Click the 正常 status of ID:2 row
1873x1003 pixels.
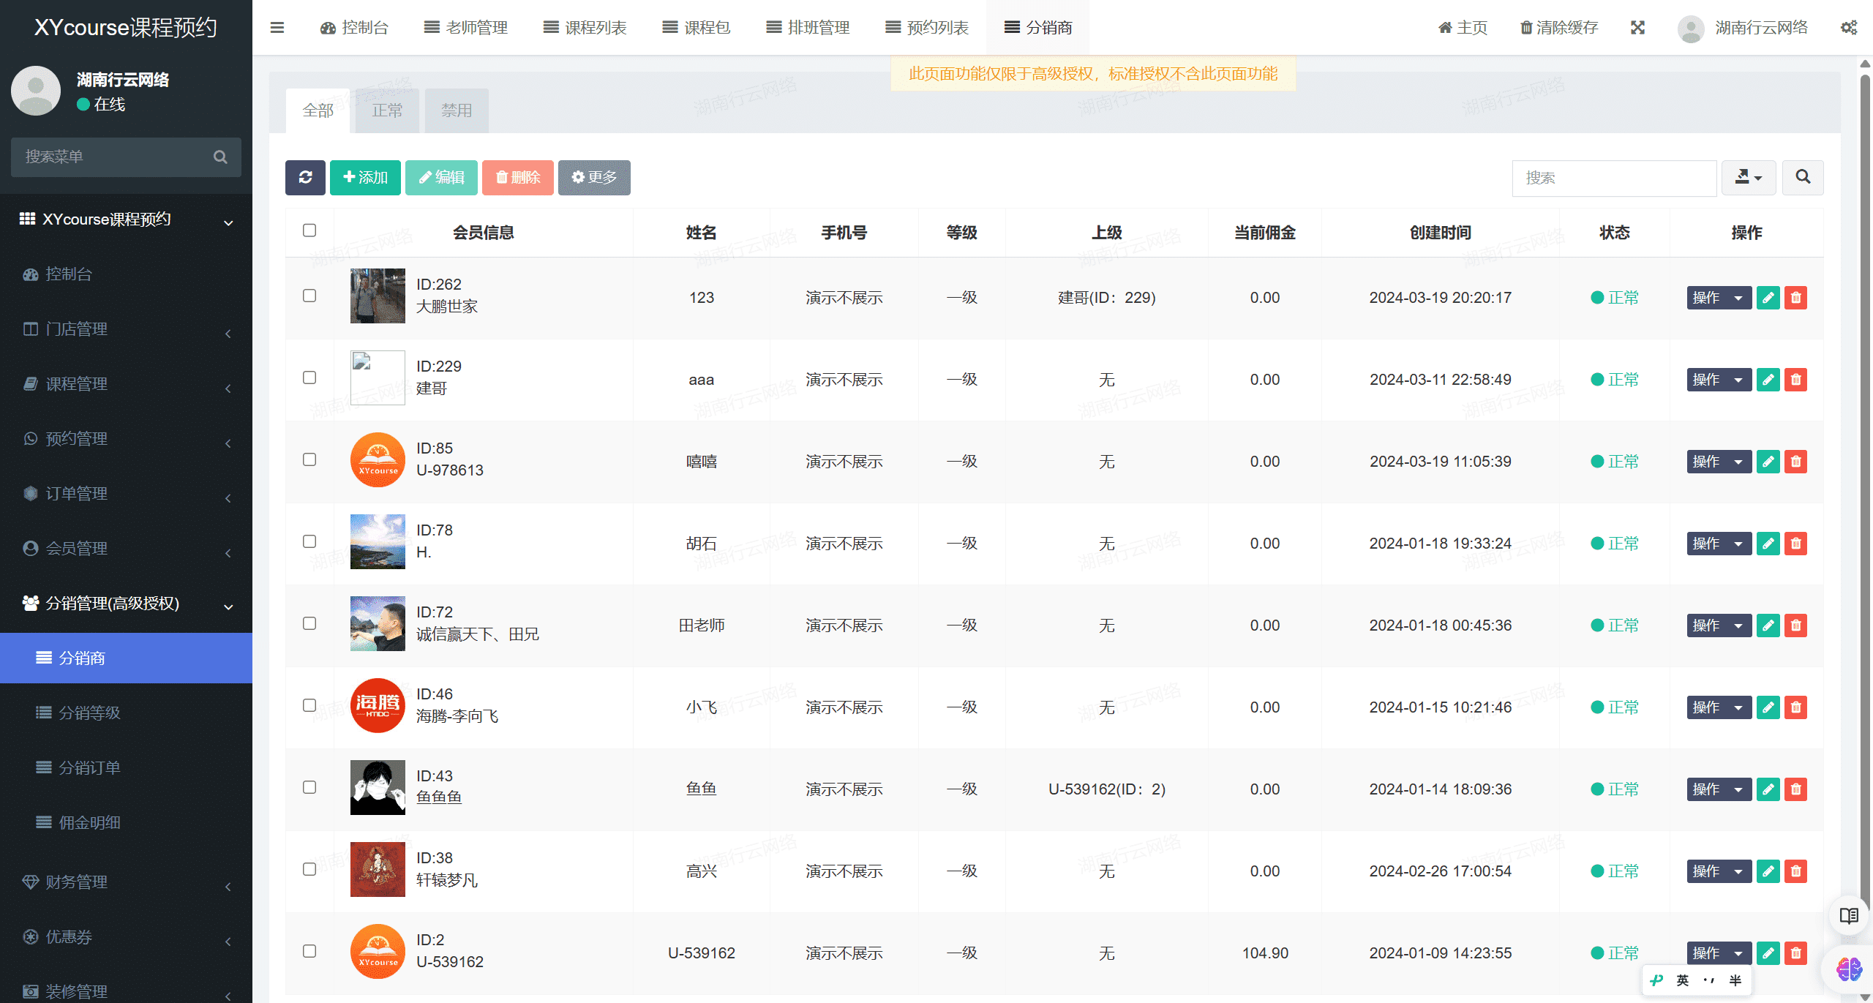pyautogui.click(x=1615, y=953)
